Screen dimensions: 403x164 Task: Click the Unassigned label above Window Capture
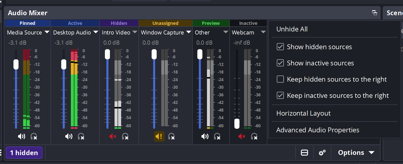[166, 23]
